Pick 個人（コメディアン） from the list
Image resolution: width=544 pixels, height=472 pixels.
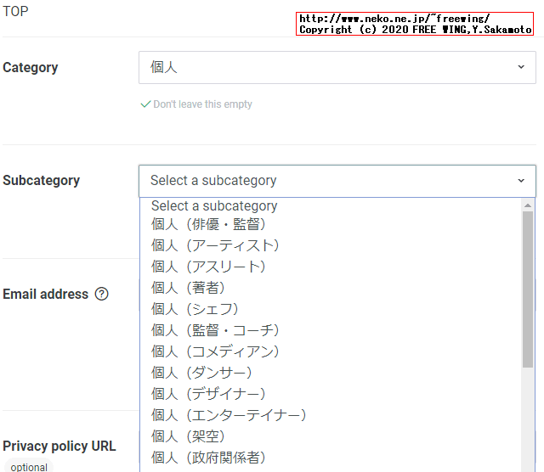click(x=331, y=351)
